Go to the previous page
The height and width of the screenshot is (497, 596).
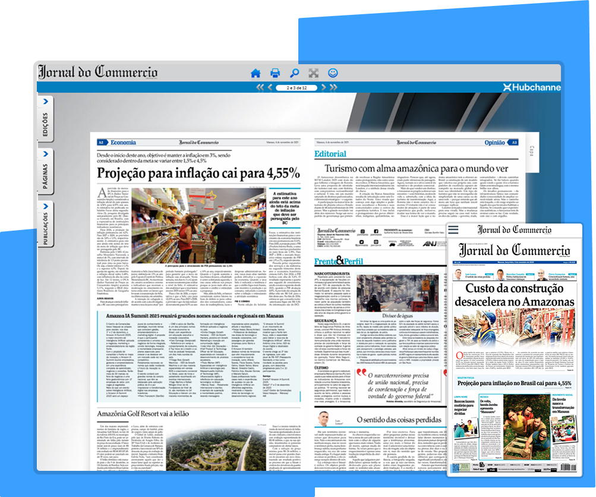(x=270, y=87)
